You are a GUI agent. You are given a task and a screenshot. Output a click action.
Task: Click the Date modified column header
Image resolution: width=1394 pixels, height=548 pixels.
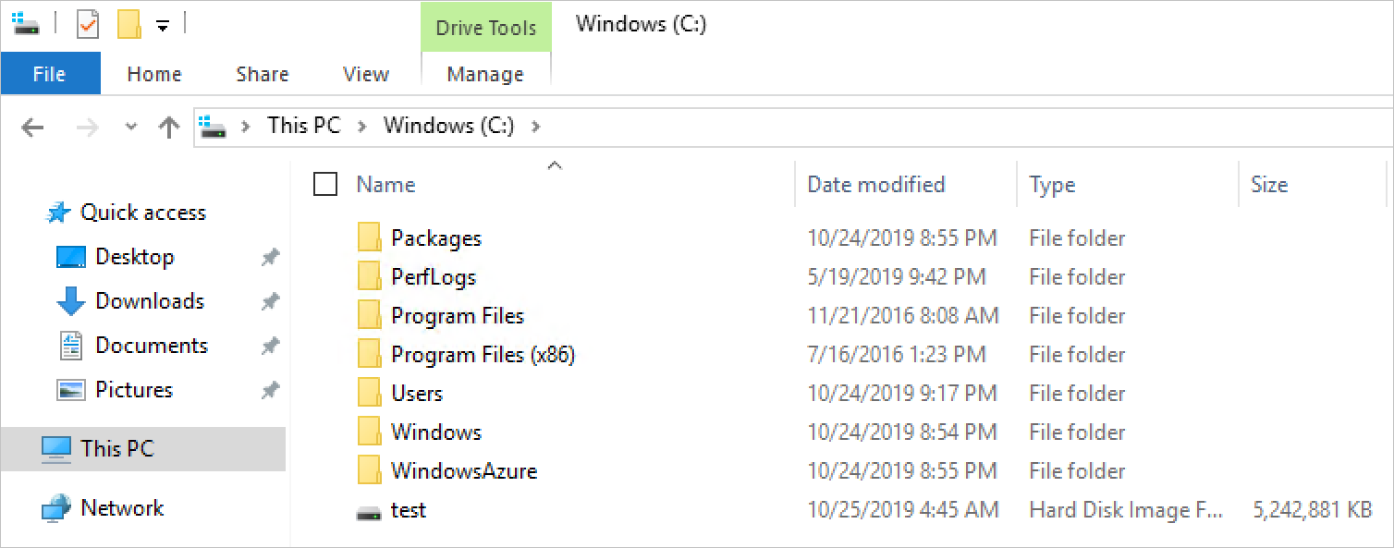pyautogui.click(x=874, y=184)
